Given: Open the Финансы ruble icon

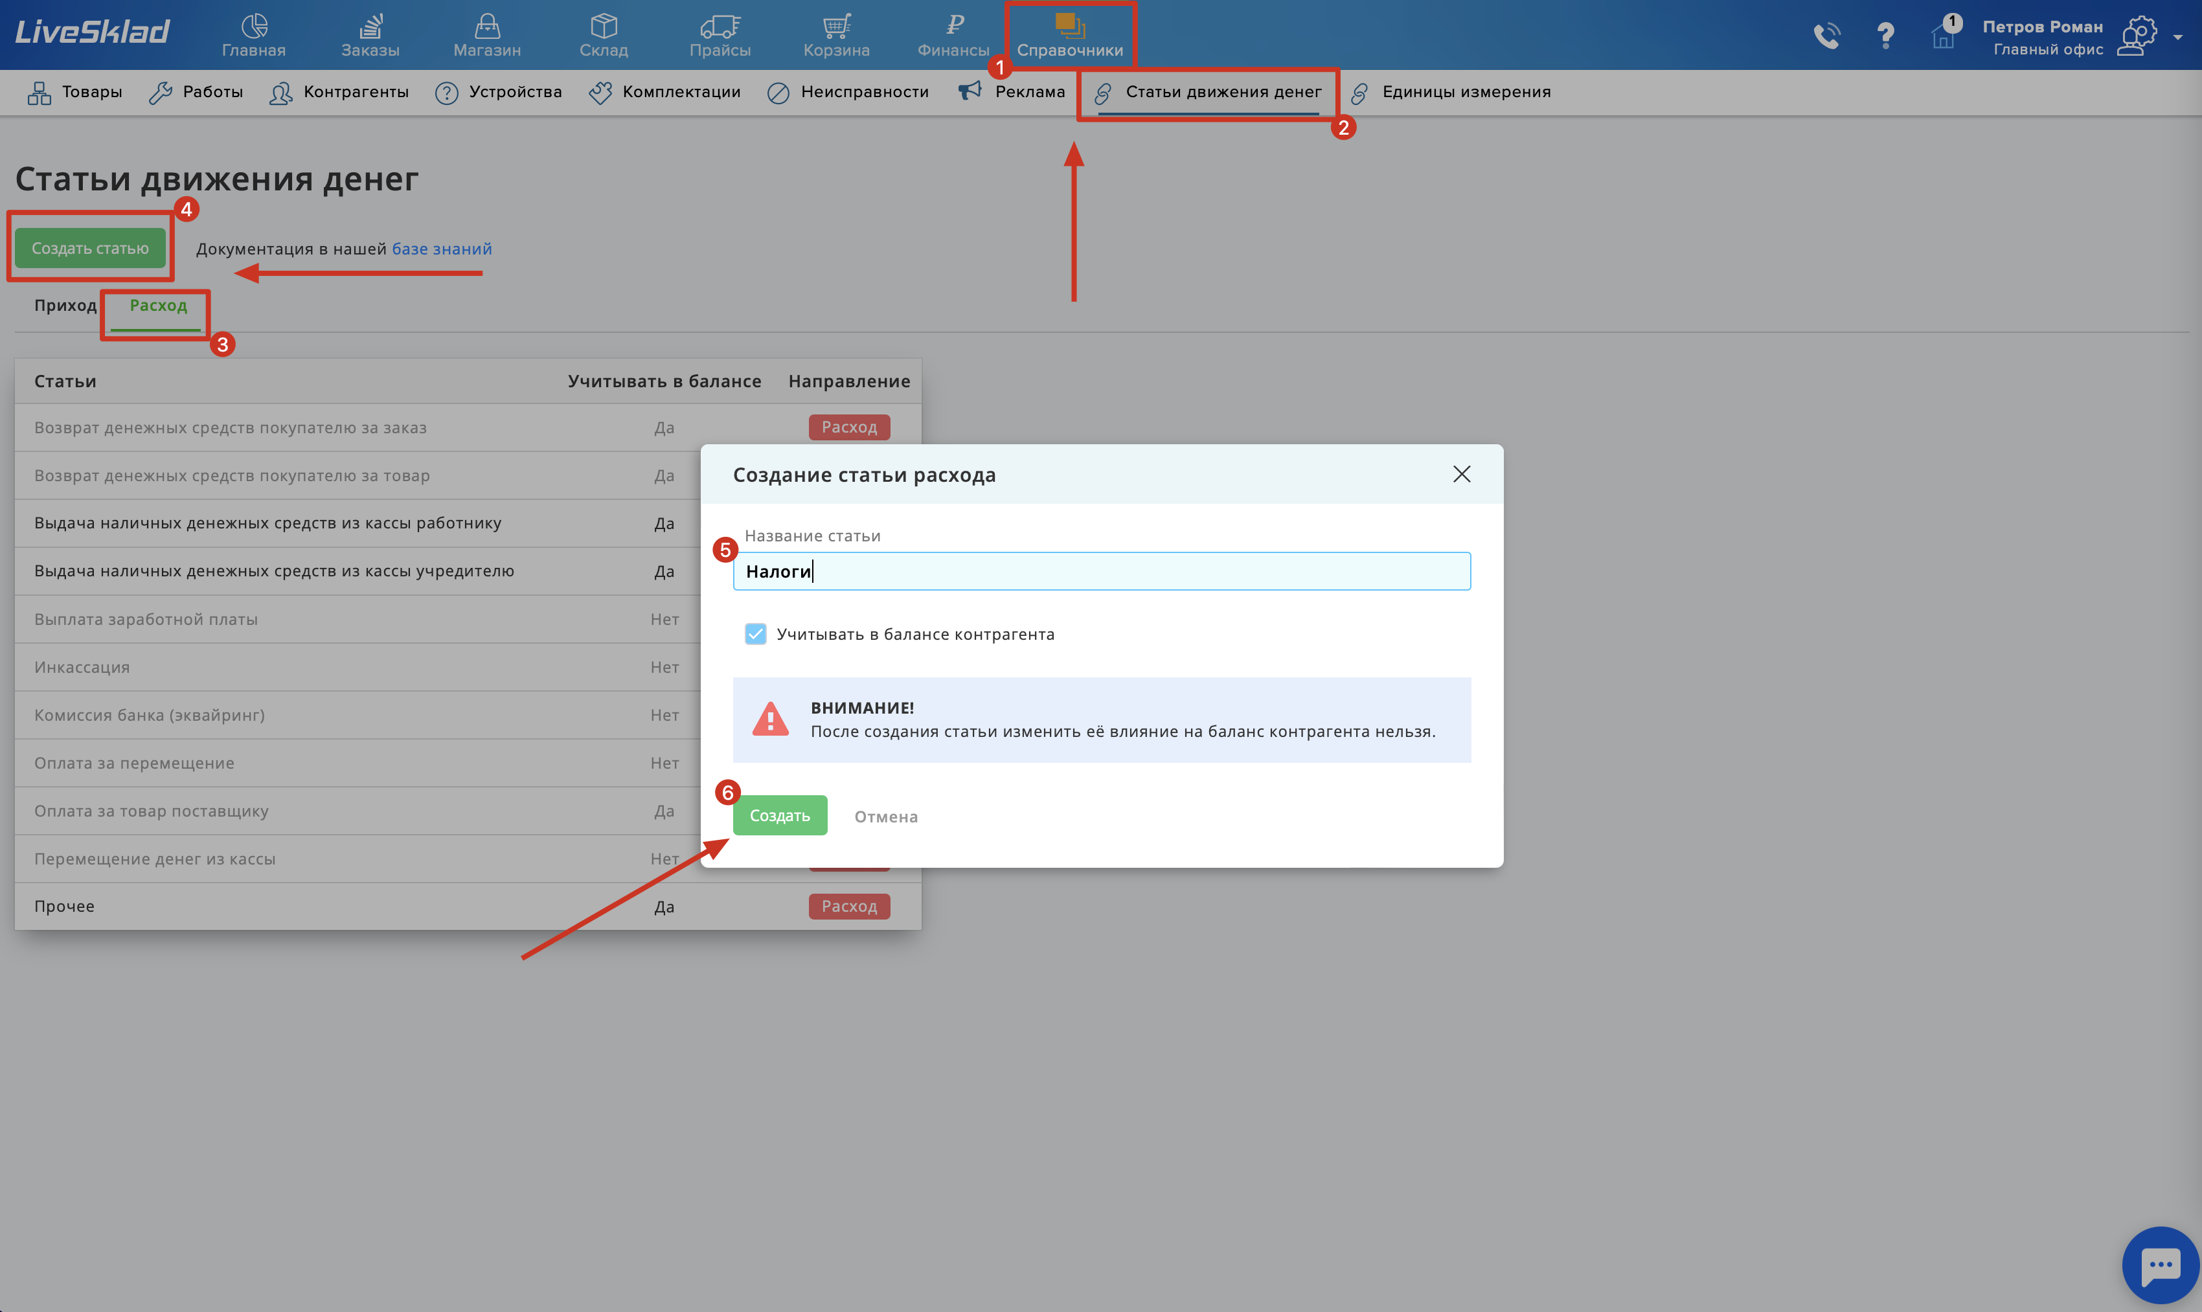Looking at the screenshot, I should click(x=954, y=25).
